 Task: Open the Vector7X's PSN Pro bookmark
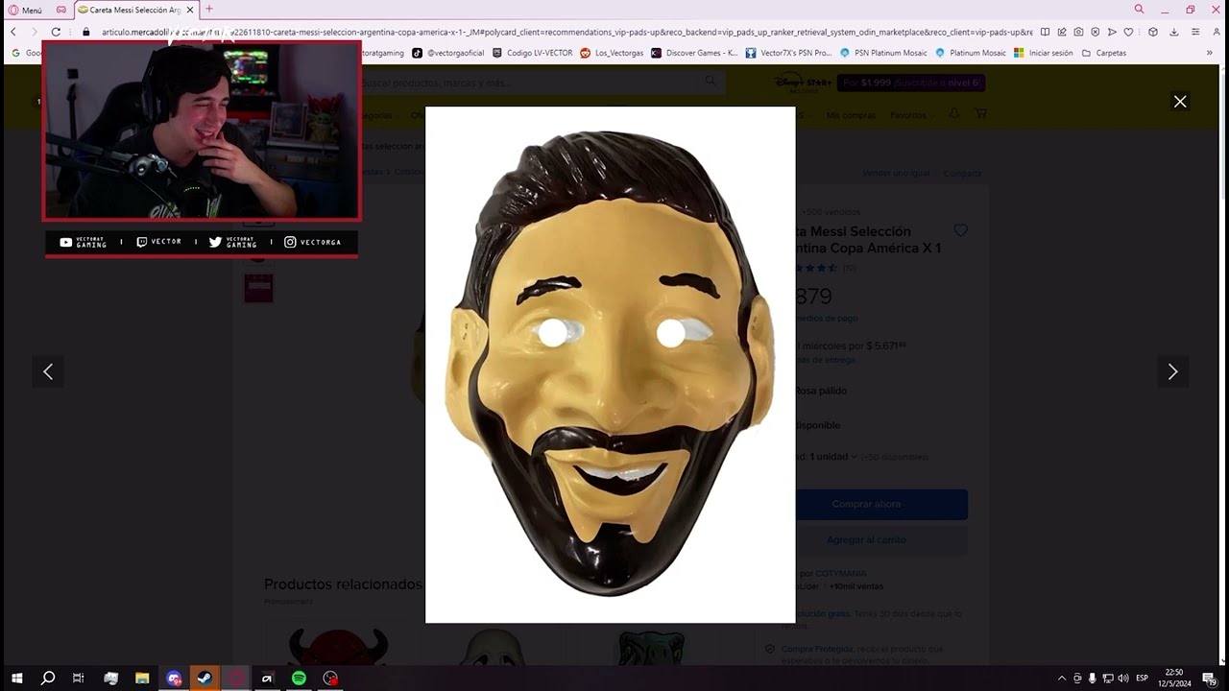[788, 53]
